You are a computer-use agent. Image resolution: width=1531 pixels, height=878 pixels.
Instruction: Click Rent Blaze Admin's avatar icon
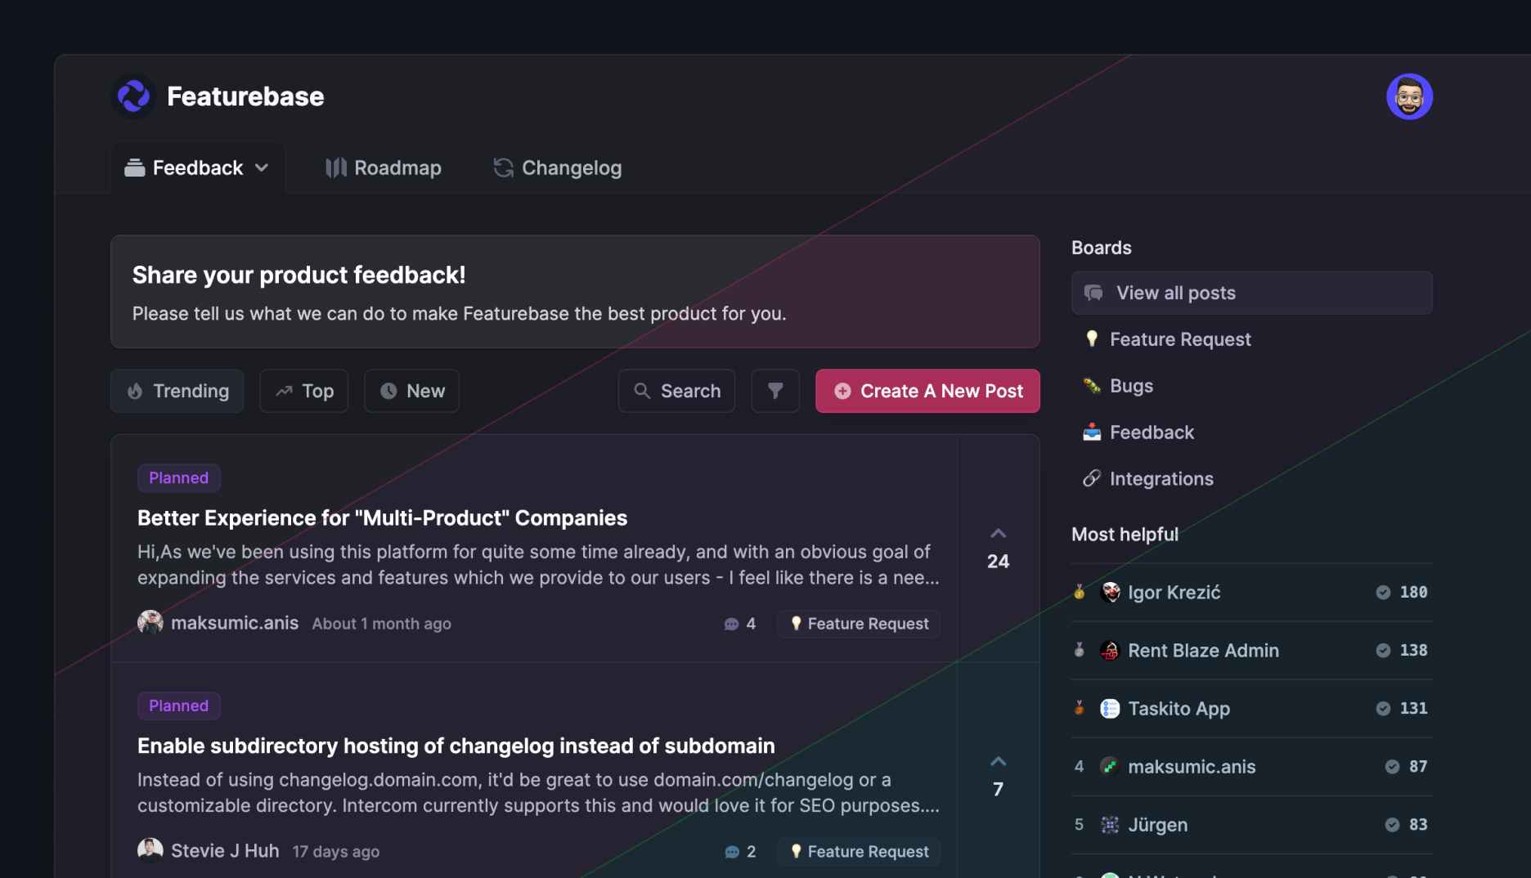tap(1110, 650)
